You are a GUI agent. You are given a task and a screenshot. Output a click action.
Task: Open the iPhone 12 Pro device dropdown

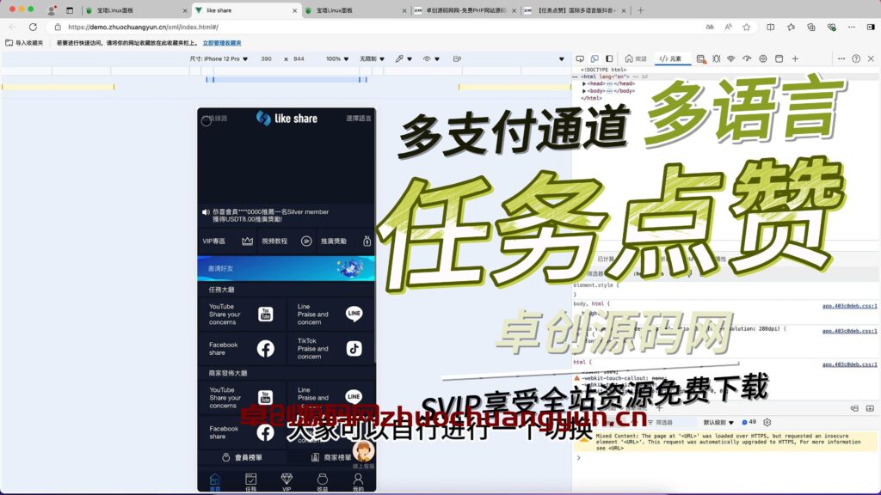(x=219, y=58)
